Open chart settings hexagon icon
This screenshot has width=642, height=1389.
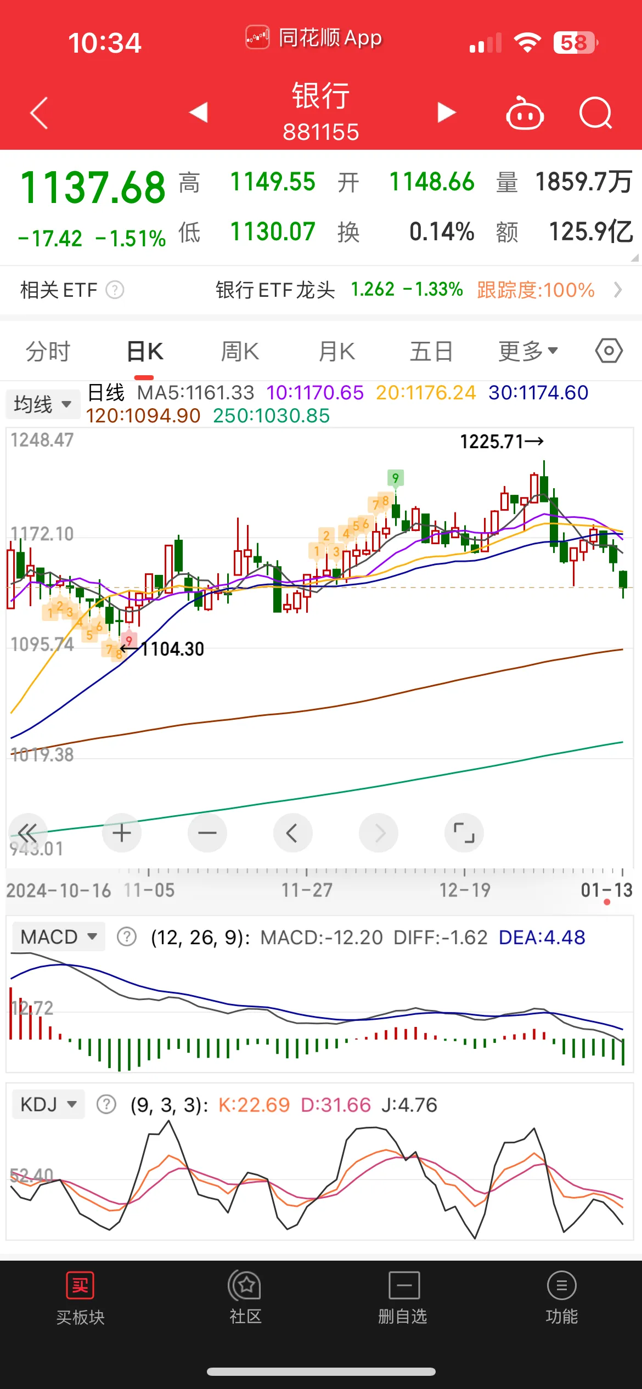tap(609, 351)
